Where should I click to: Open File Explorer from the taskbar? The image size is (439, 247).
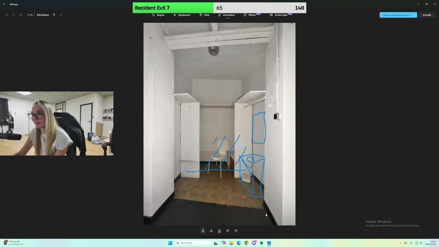pos(231,243)
